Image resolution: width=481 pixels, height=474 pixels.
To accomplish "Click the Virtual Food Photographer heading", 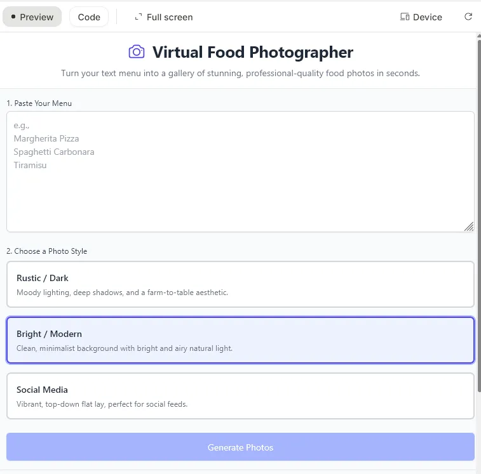I will 252,52.
